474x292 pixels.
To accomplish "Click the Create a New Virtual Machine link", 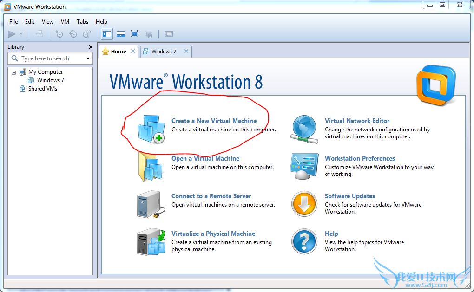I will (214, 121).
